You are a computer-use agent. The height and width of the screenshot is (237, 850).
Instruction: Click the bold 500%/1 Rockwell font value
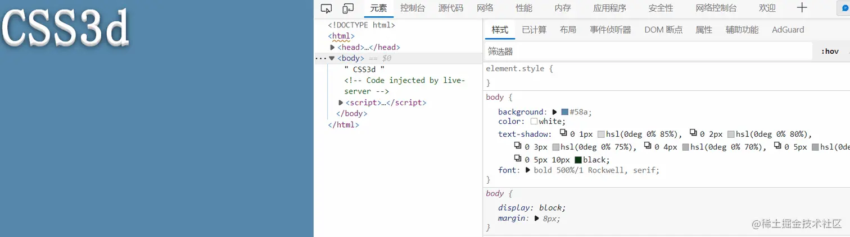[x=596, y=170]
